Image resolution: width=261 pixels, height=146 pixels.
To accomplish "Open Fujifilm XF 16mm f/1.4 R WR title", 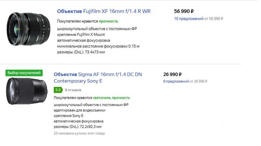I will 103,11.
